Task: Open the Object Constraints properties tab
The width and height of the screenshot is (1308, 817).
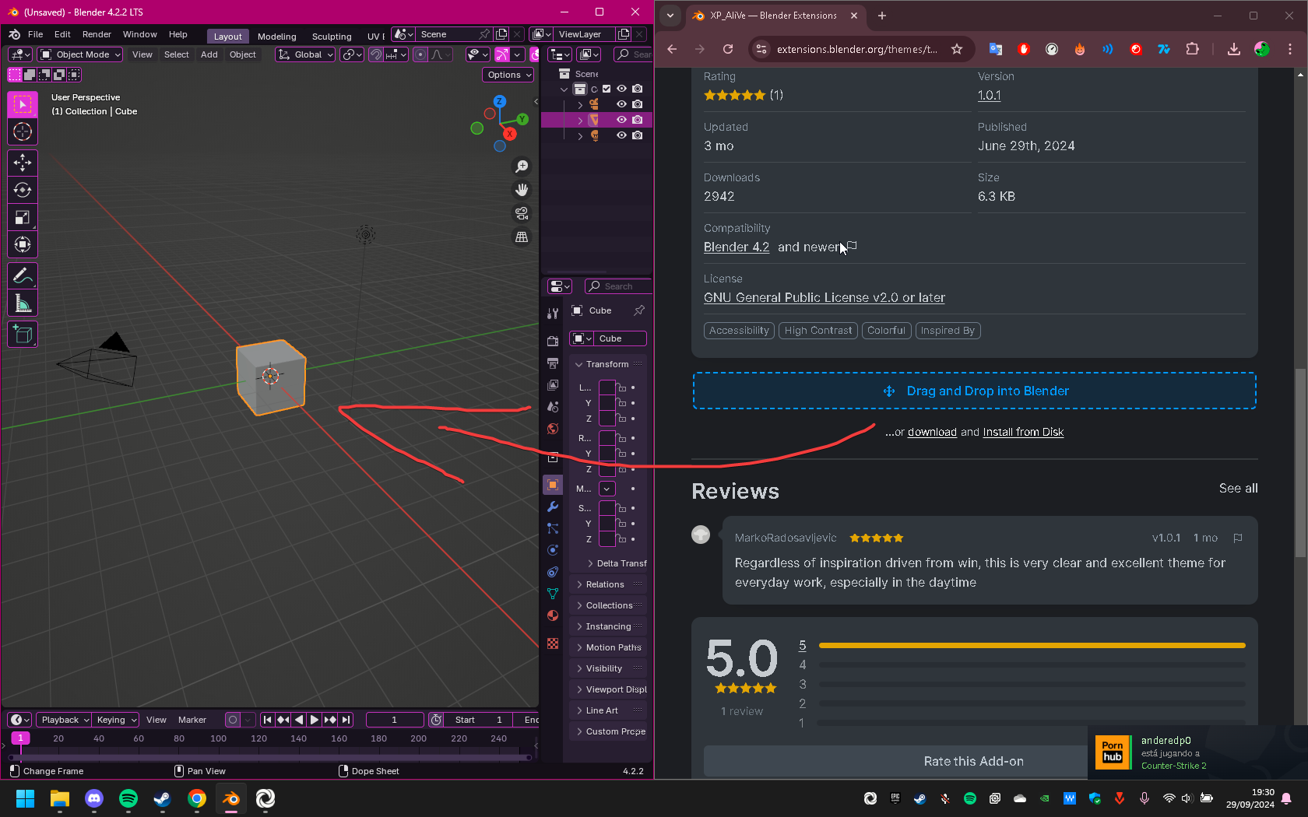Action: pos(553,572)
